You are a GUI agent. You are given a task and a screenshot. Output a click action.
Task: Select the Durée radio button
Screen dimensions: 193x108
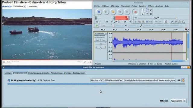click(x=155, y=64)
